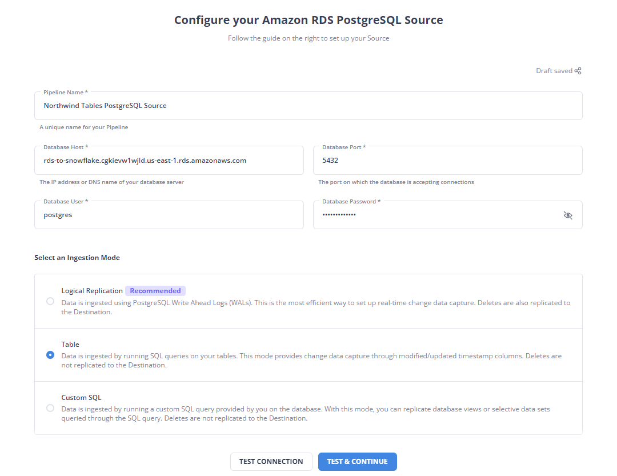Click the 'port on which the database' hint text
Screen dimensions: 617x476
(x=396, y=182)
